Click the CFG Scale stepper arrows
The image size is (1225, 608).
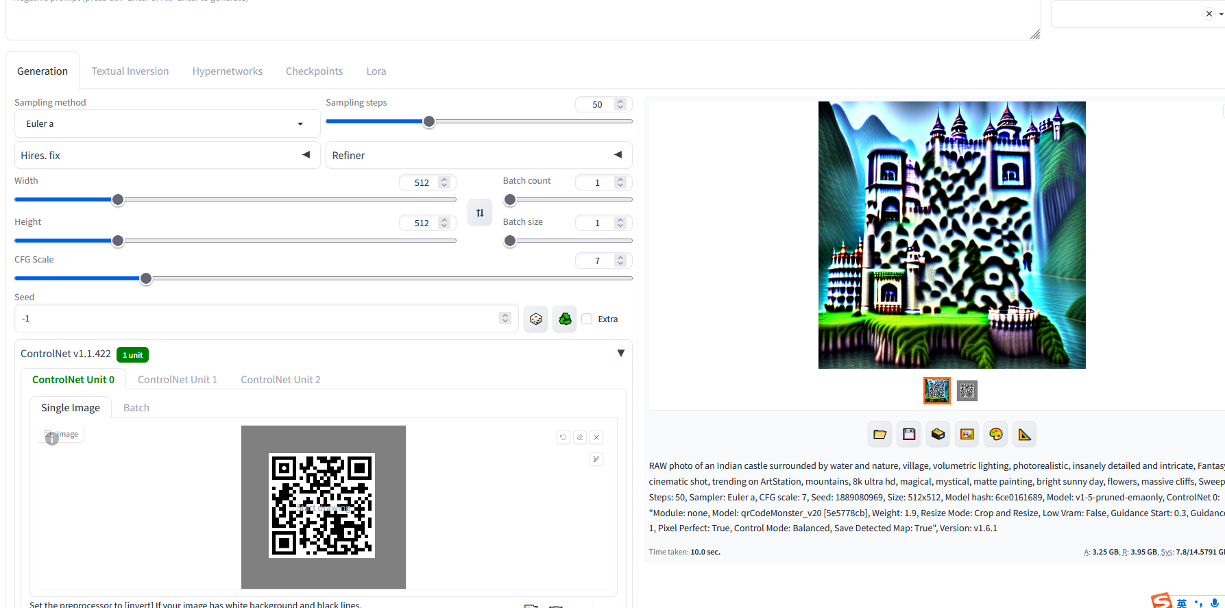(620, 260)
